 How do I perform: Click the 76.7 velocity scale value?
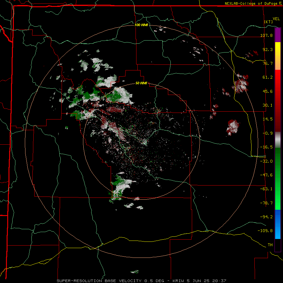point(268,63)
